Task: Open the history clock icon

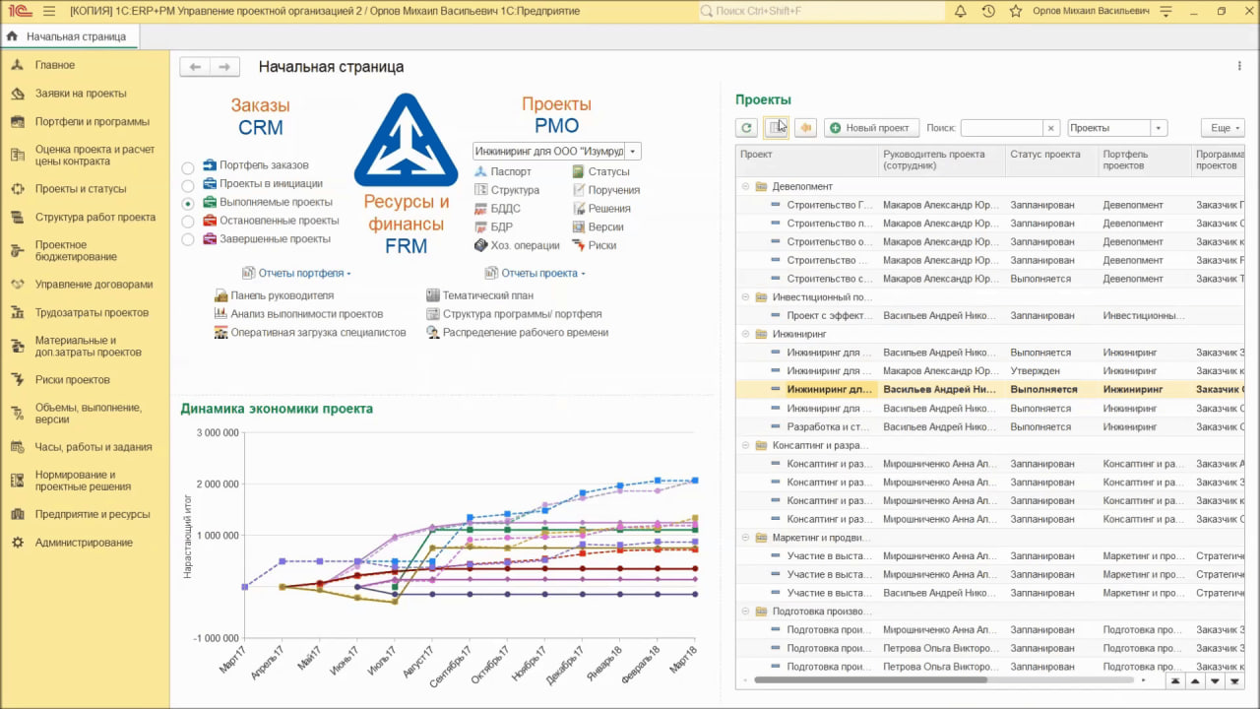Action: (x=988, y=12)
